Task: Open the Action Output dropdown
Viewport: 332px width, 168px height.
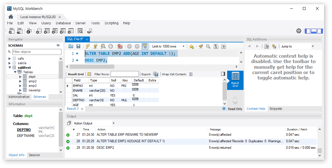Action: point(113,123)
